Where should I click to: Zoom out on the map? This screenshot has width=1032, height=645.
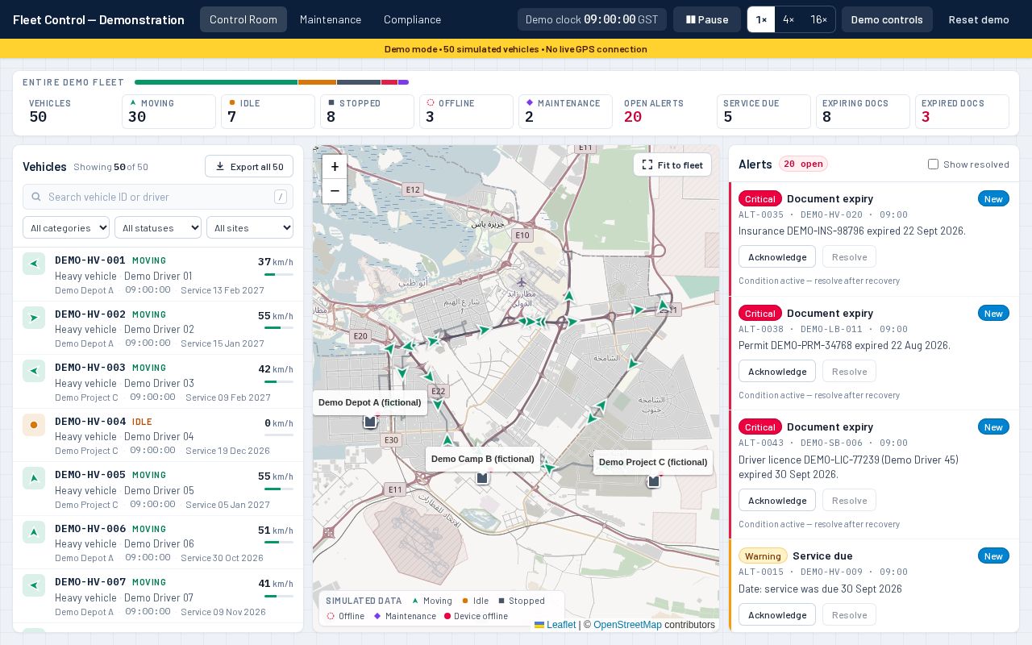coord(335,191)
